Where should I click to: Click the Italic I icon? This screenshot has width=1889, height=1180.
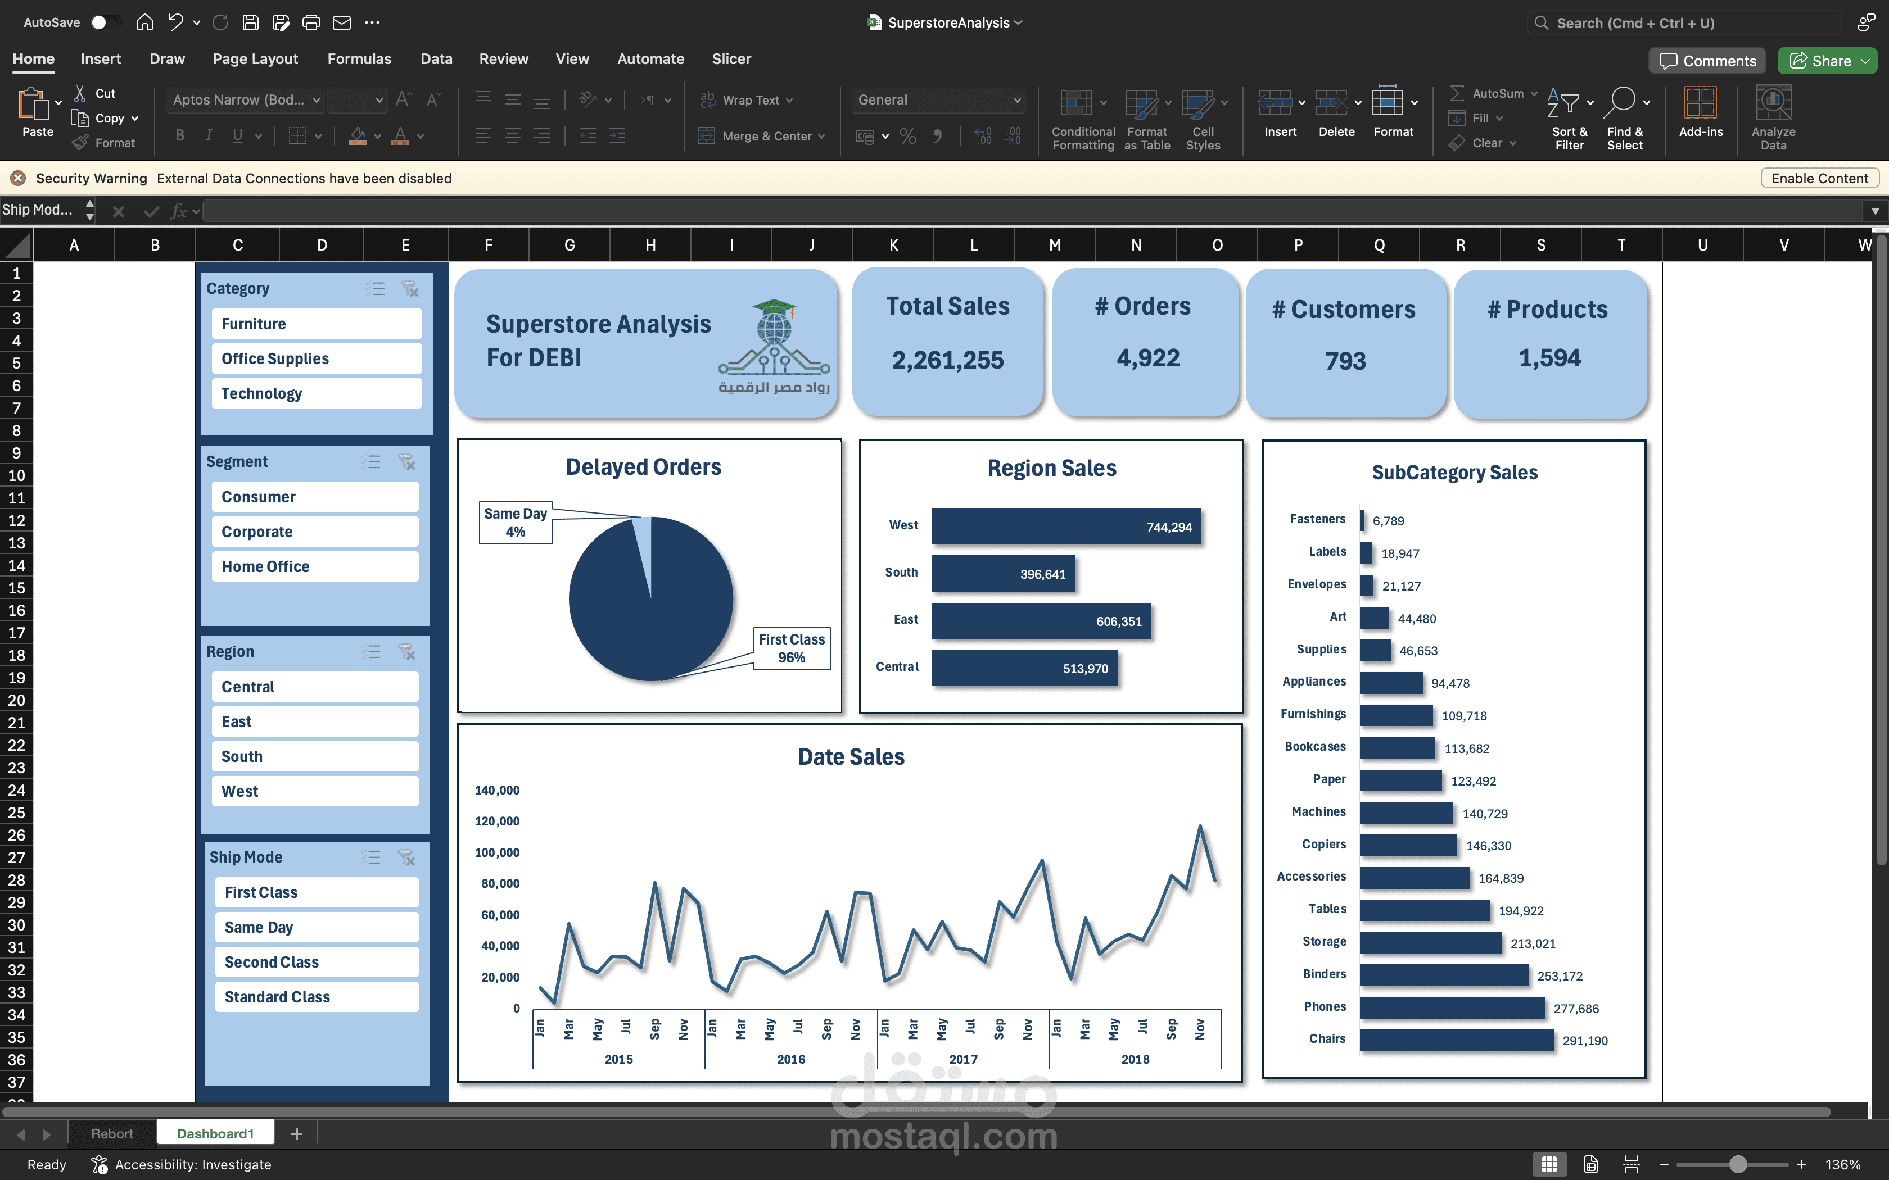click(x=209, y=136)
